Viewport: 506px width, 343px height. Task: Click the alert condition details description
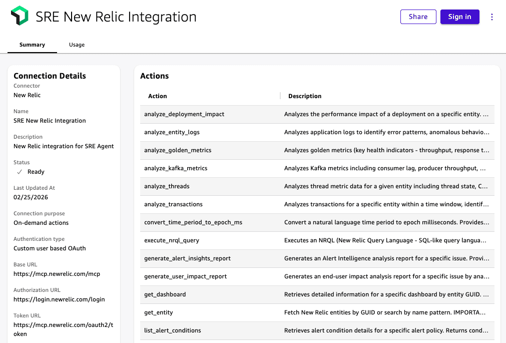click(386, 330)
